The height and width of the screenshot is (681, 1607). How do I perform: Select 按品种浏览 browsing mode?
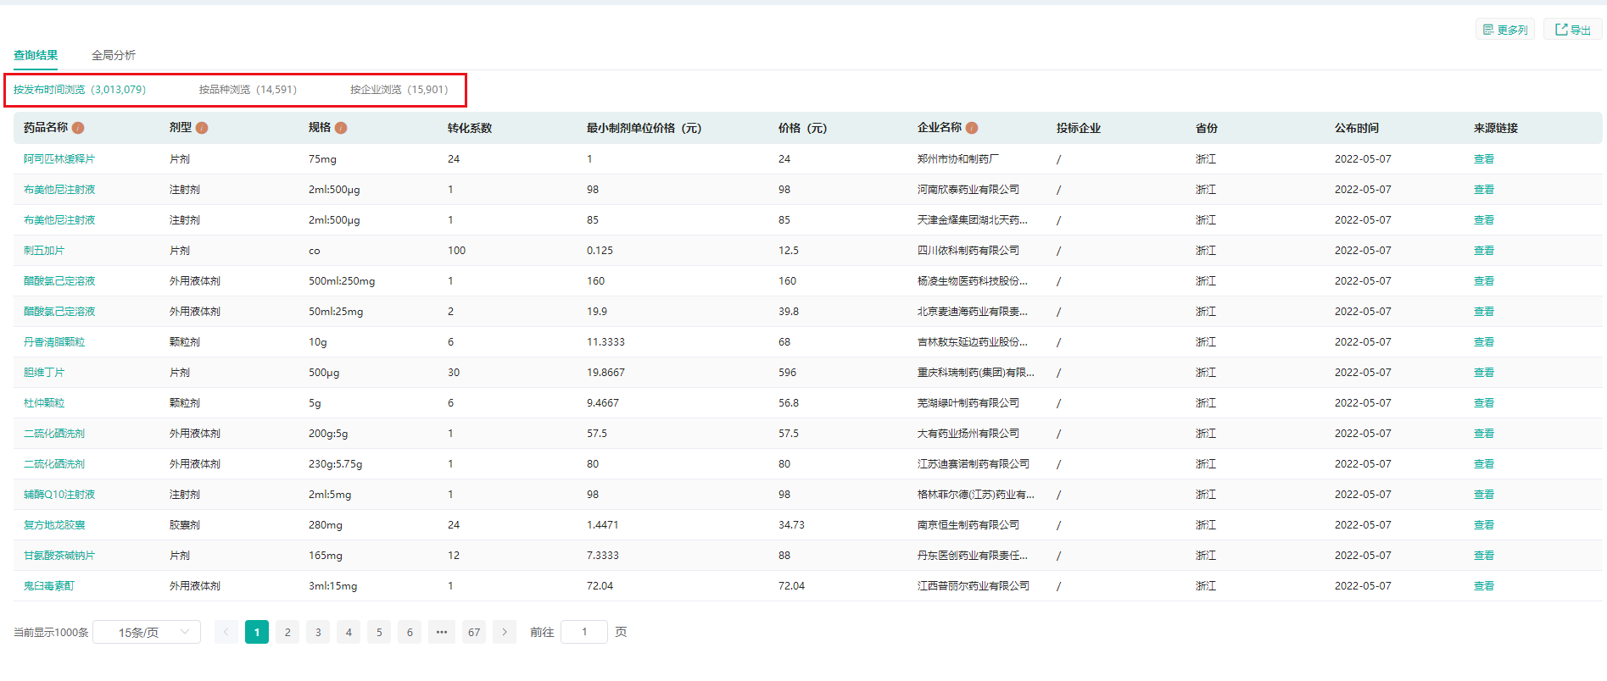[x=248, y=90]
